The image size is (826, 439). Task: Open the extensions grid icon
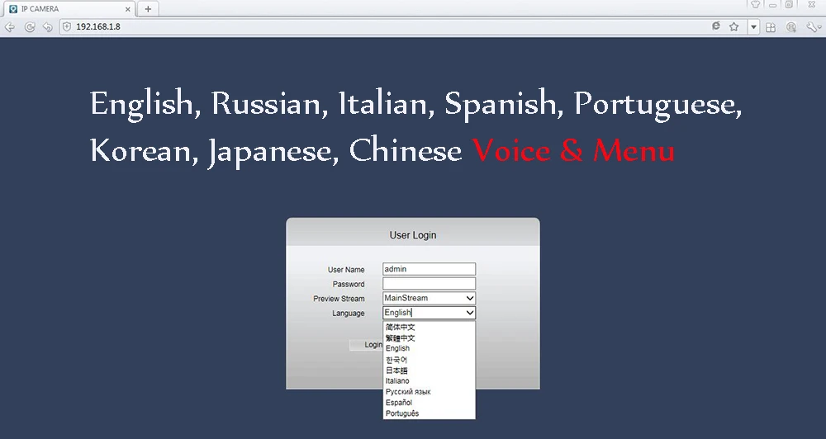(771, 27)
